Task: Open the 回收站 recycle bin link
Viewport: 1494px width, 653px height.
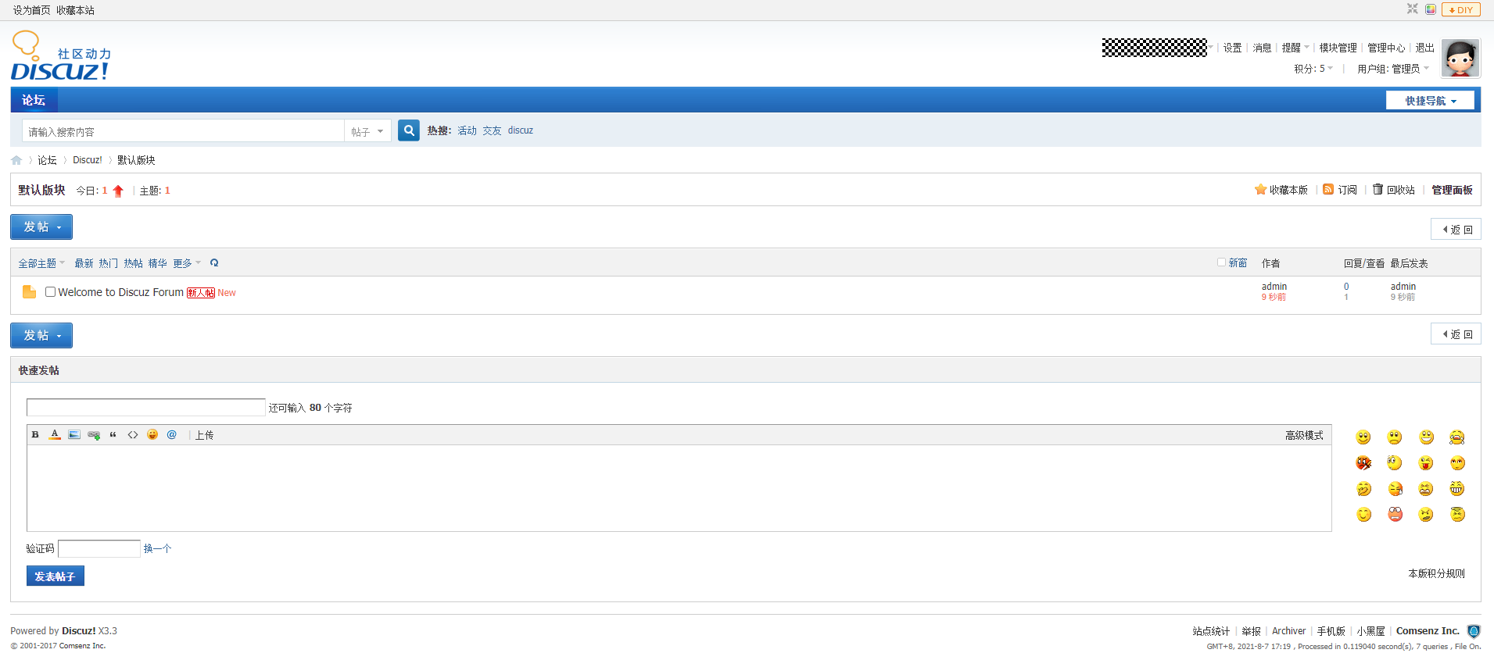Action: [x=1394, y=190]
